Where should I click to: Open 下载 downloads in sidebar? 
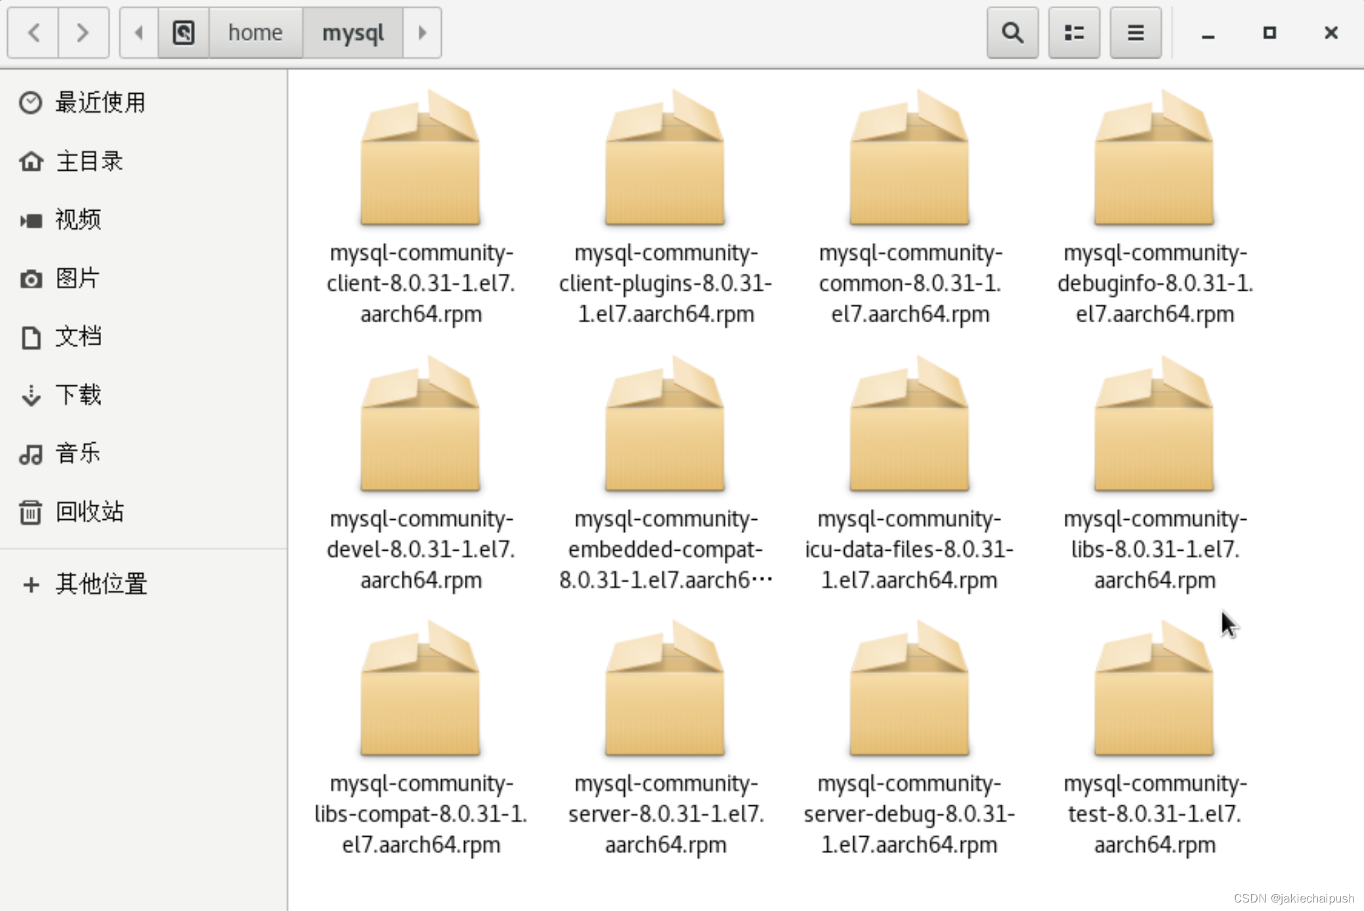pyautogui.click(x=143, y=394)
